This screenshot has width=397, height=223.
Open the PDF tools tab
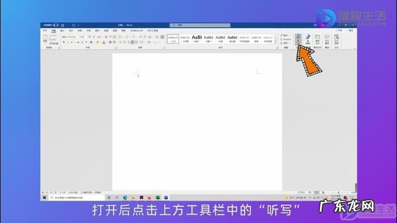[x=153, y=30]
